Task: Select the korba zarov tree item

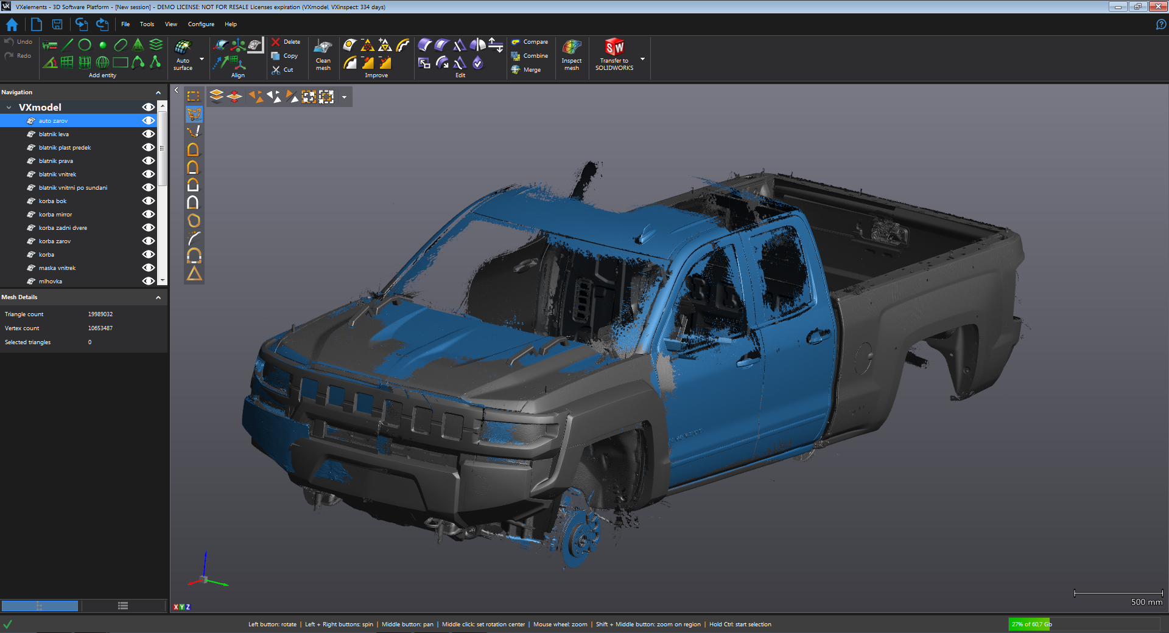Action: [x=55, y=241]
